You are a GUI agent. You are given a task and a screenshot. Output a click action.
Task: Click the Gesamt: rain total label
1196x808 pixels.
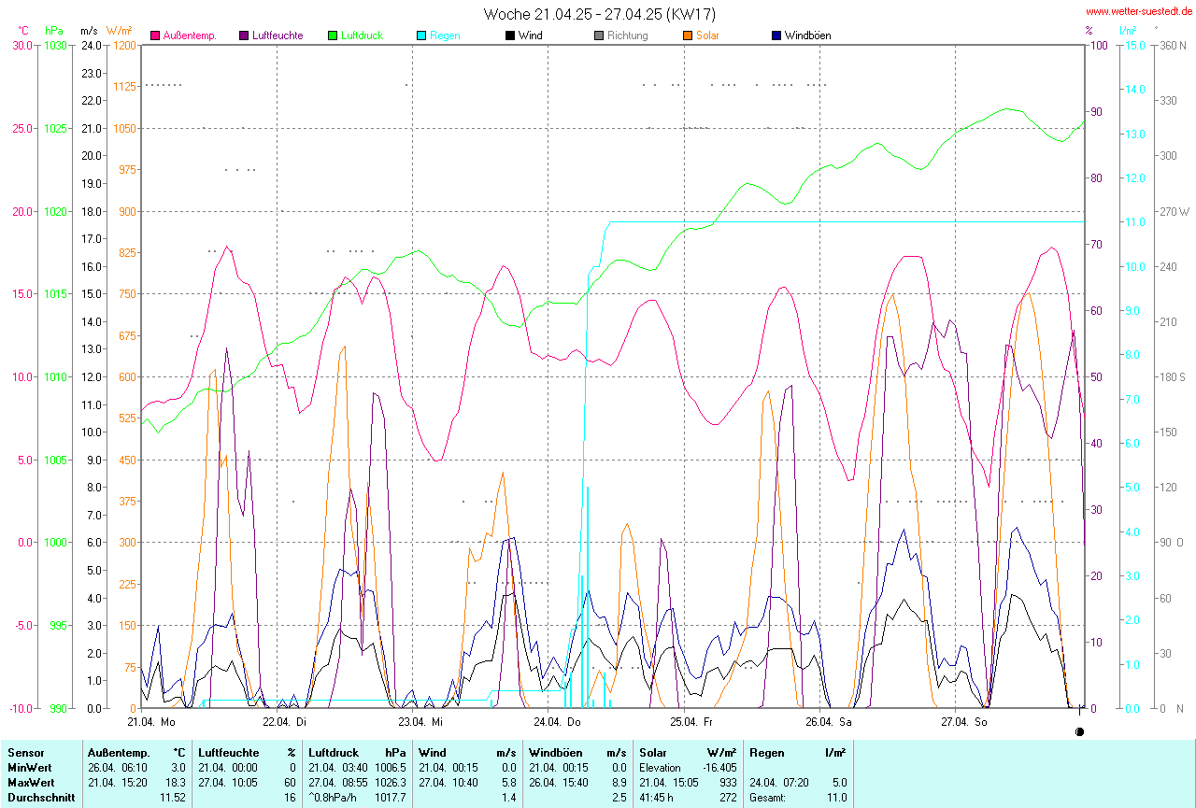click(767, 798)
